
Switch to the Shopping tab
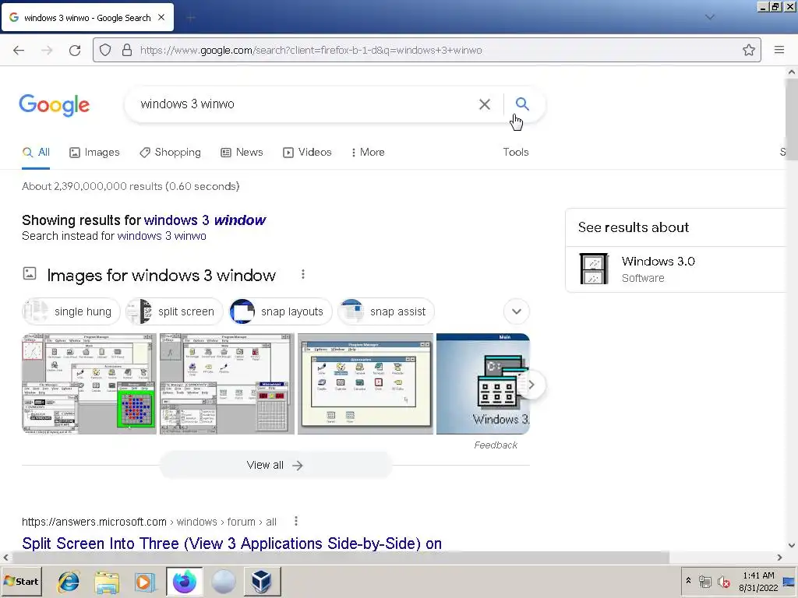point(171,152)
